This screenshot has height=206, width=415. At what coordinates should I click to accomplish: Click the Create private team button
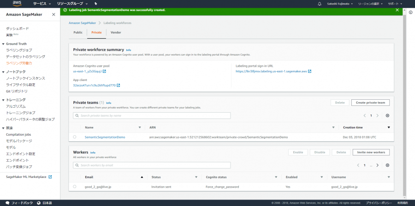coord(370,103)
